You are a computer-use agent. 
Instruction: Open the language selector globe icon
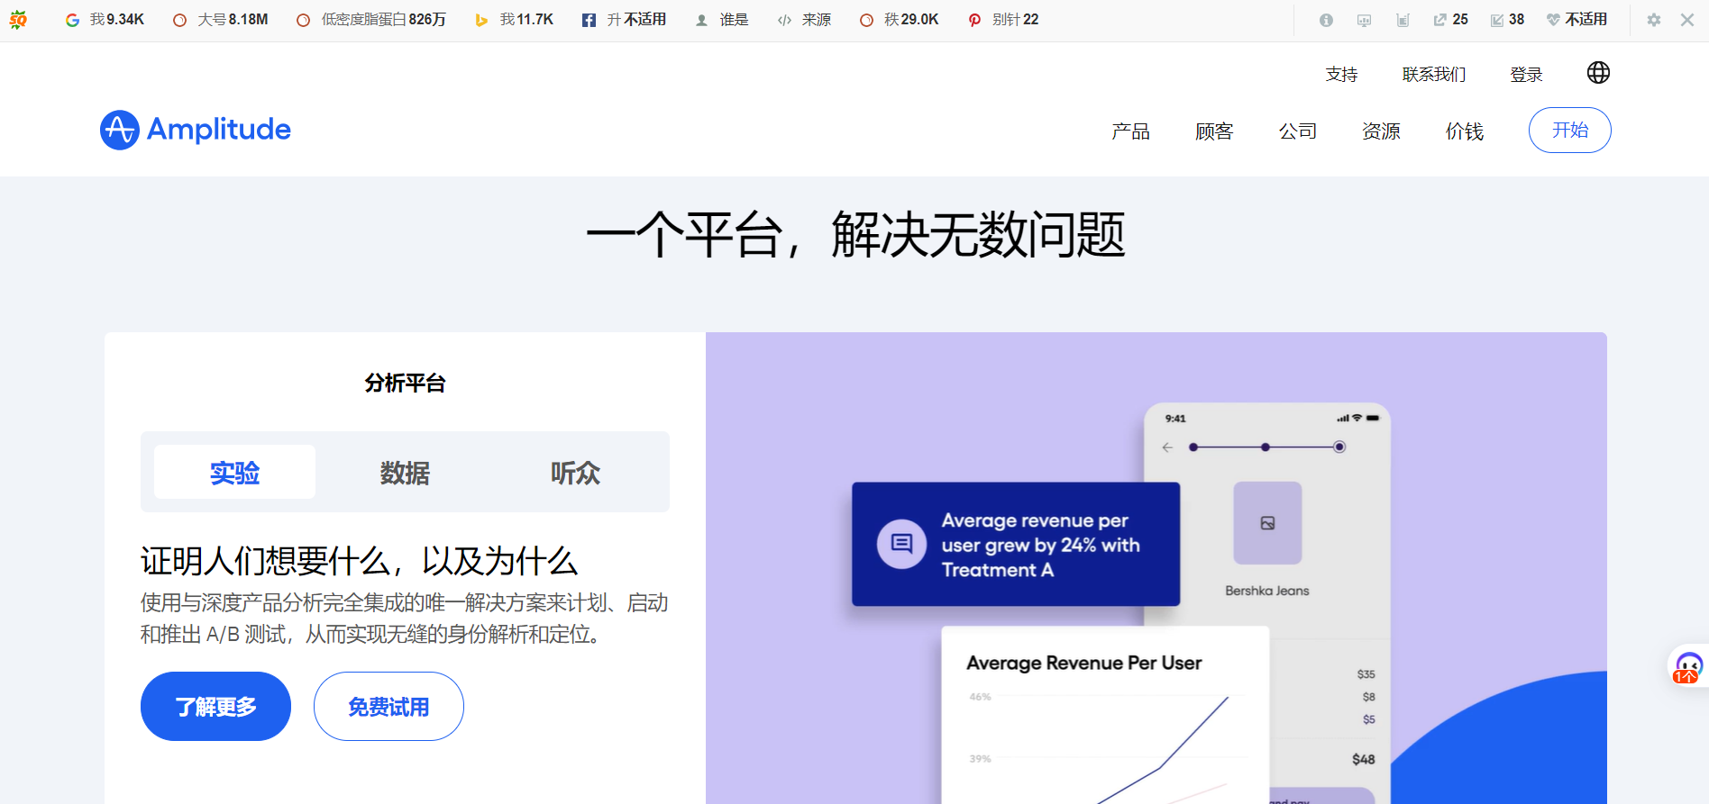click(x=1598, y=73)
